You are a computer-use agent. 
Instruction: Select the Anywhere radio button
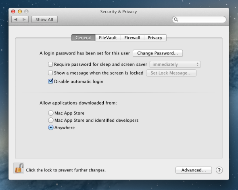point(51,127)
